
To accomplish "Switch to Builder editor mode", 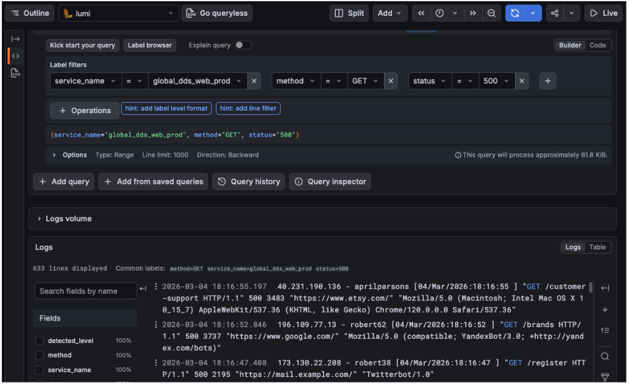I will pos(570,45).
